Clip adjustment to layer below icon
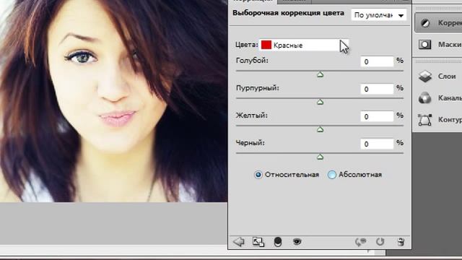The width and height of the screenshot is (462, 260). 277,242
